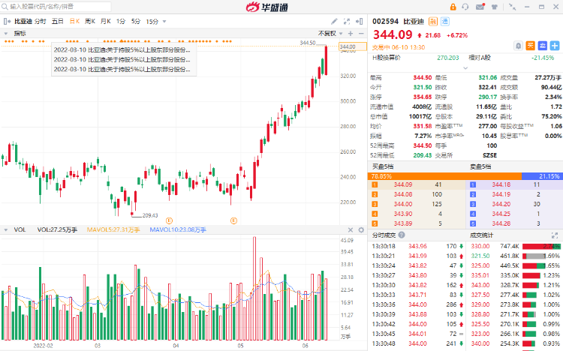This screenshot has height=351, width=563.
Task: Open customer service headset icon
Action: pyautogui.click(x=465, y=7)
